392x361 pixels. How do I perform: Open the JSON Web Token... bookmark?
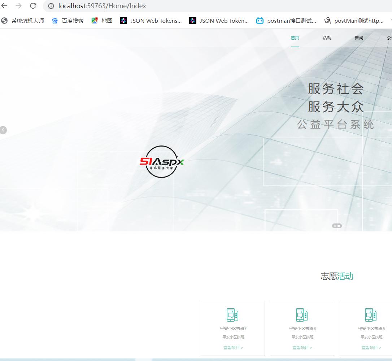click(224, 21)
